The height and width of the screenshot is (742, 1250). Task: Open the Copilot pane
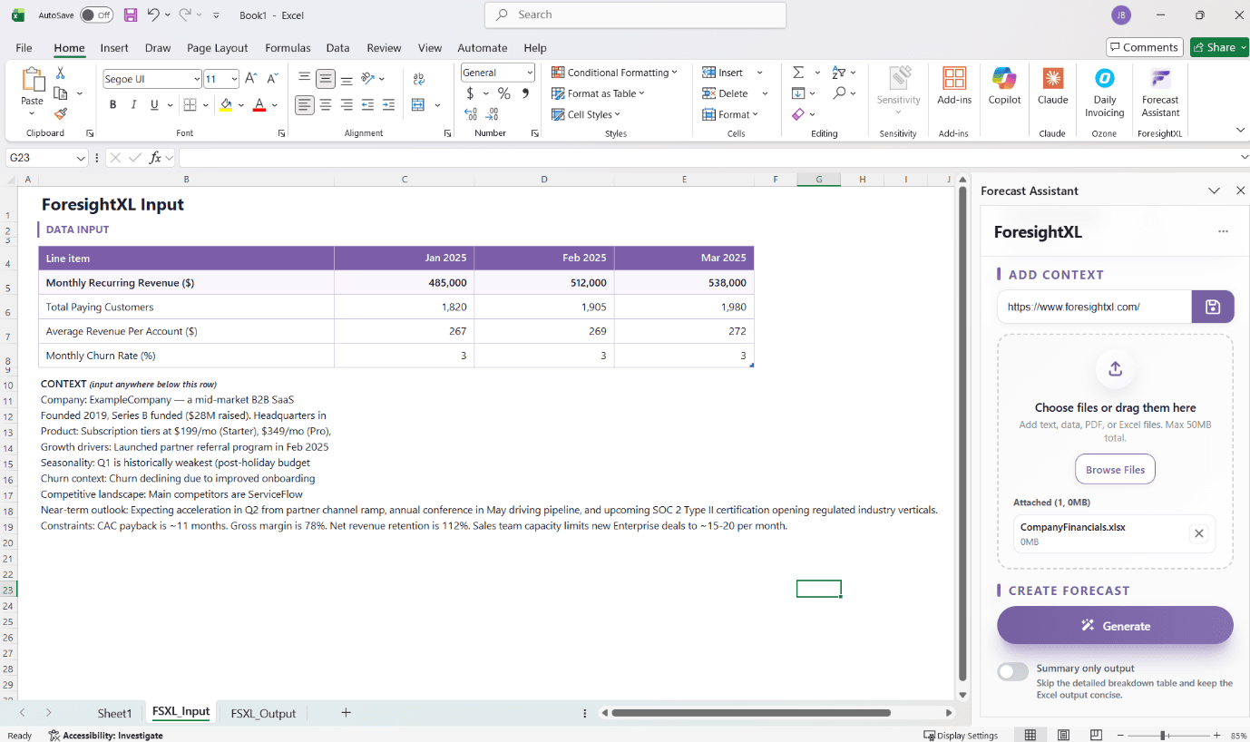click(1003, 86)
